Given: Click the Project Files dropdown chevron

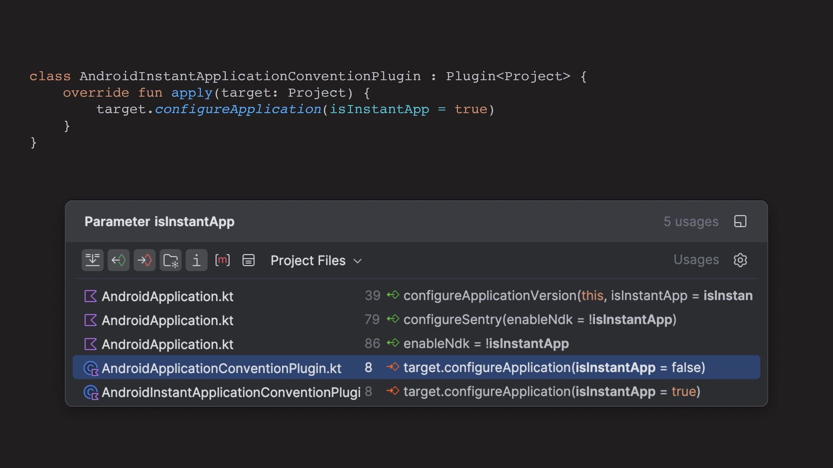Looking at the screenshot, I should [x=357, y=261].
